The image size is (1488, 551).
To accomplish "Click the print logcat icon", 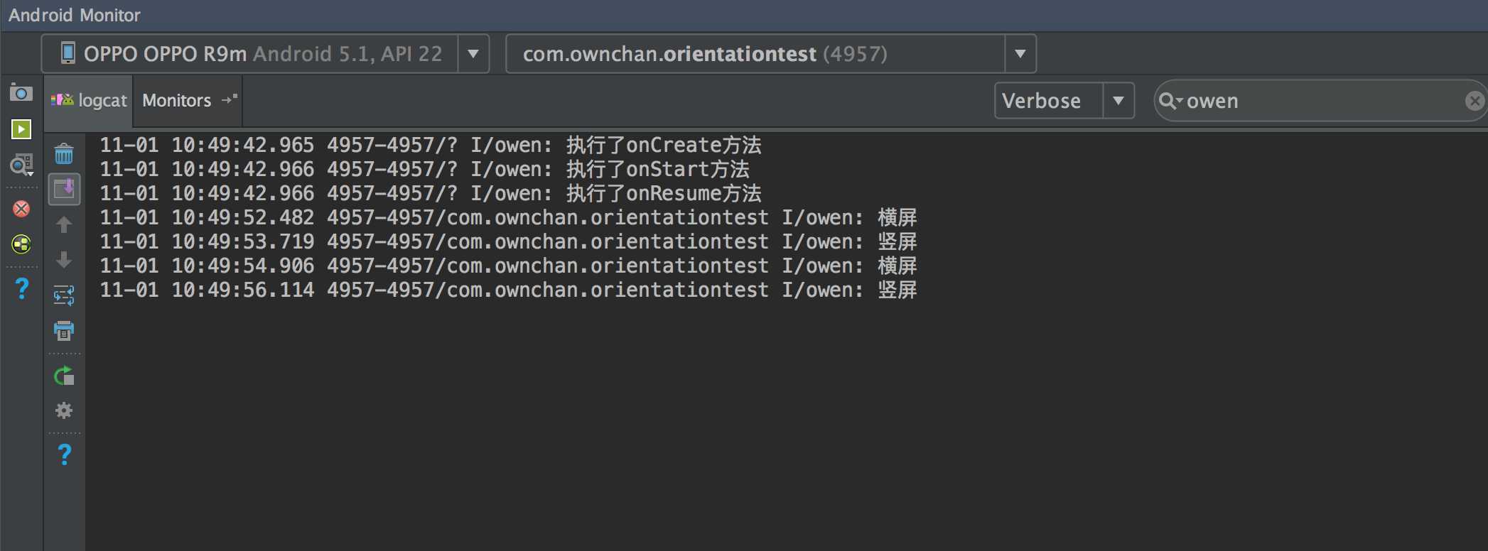I will tap(64, 330).
